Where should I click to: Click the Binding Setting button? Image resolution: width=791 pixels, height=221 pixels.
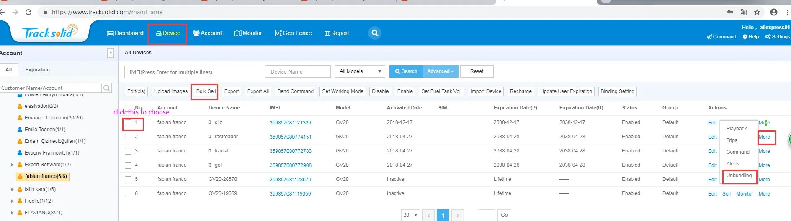coord(617,91)
